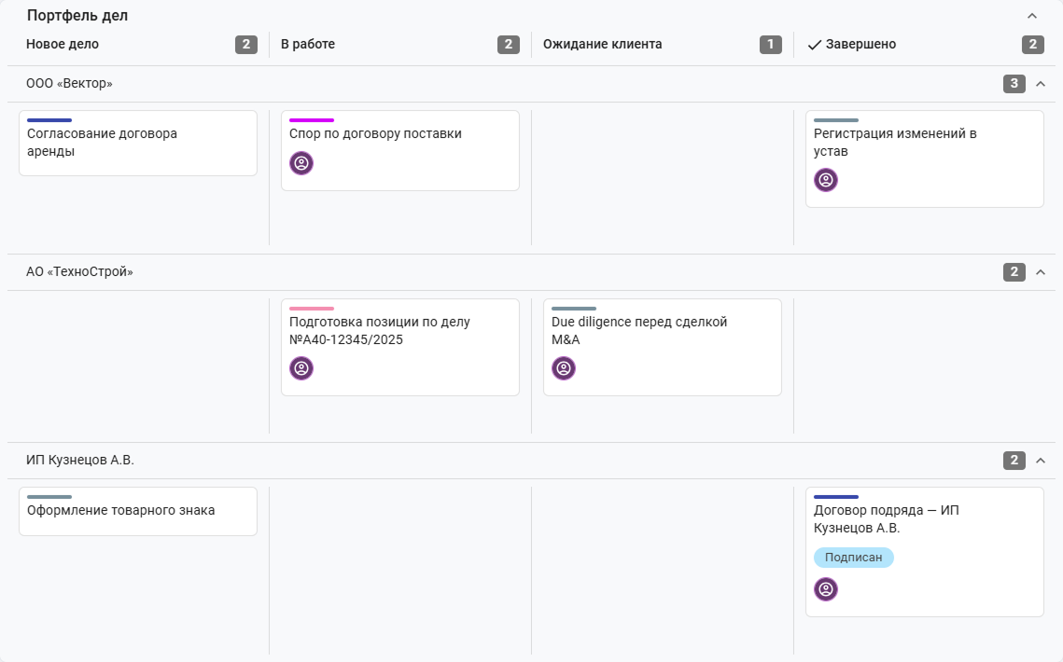This screenshot has width=1063, height=662.
Task: Click magenta color bar on Спор по договору card
Action: 312,120
